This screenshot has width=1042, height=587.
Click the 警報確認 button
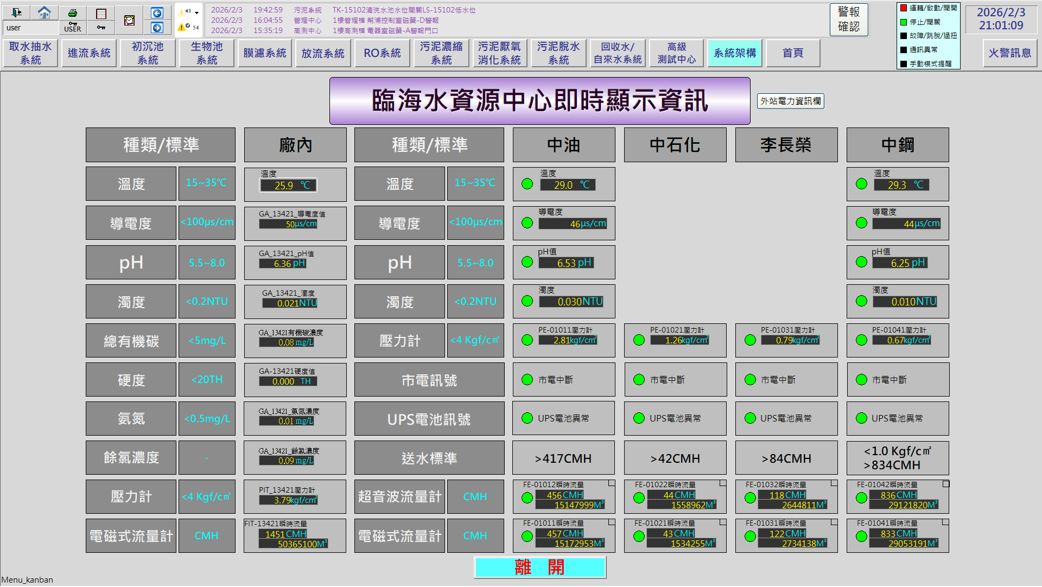click(x=849, y=20)
